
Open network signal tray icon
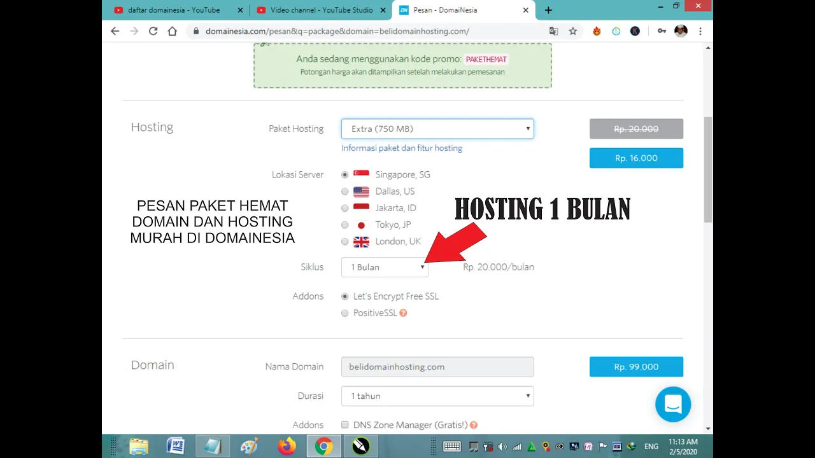coord(517,446)
